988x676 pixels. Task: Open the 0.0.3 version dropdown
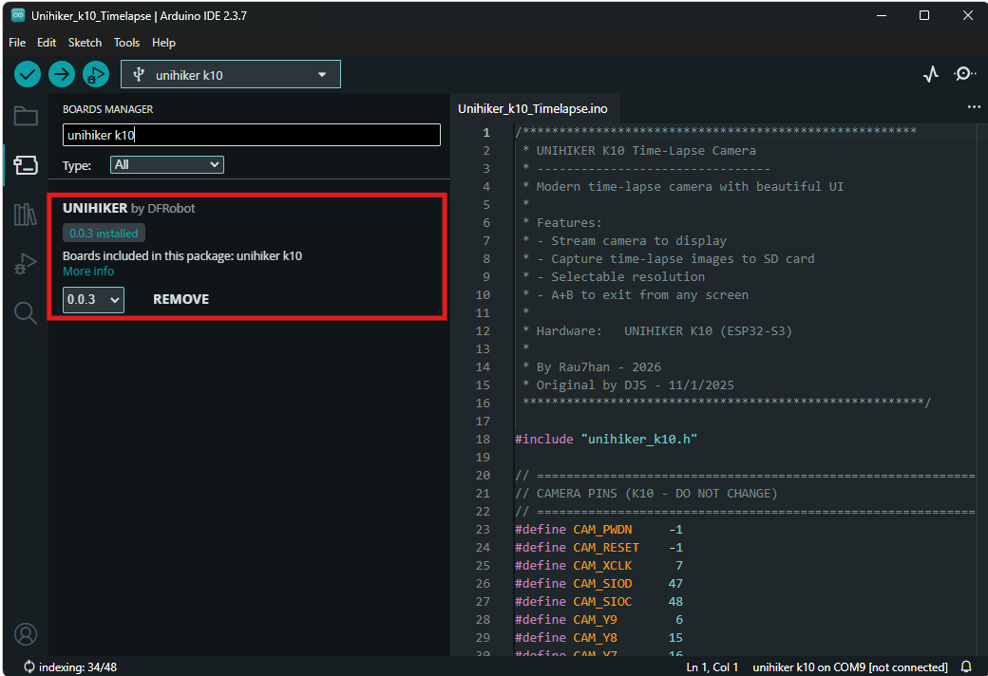click(93, 299)
